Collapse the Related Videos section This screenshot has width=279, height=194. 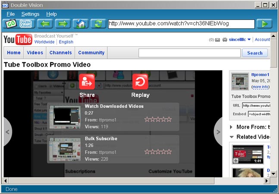pyautogui.click(x=232, y=137)
